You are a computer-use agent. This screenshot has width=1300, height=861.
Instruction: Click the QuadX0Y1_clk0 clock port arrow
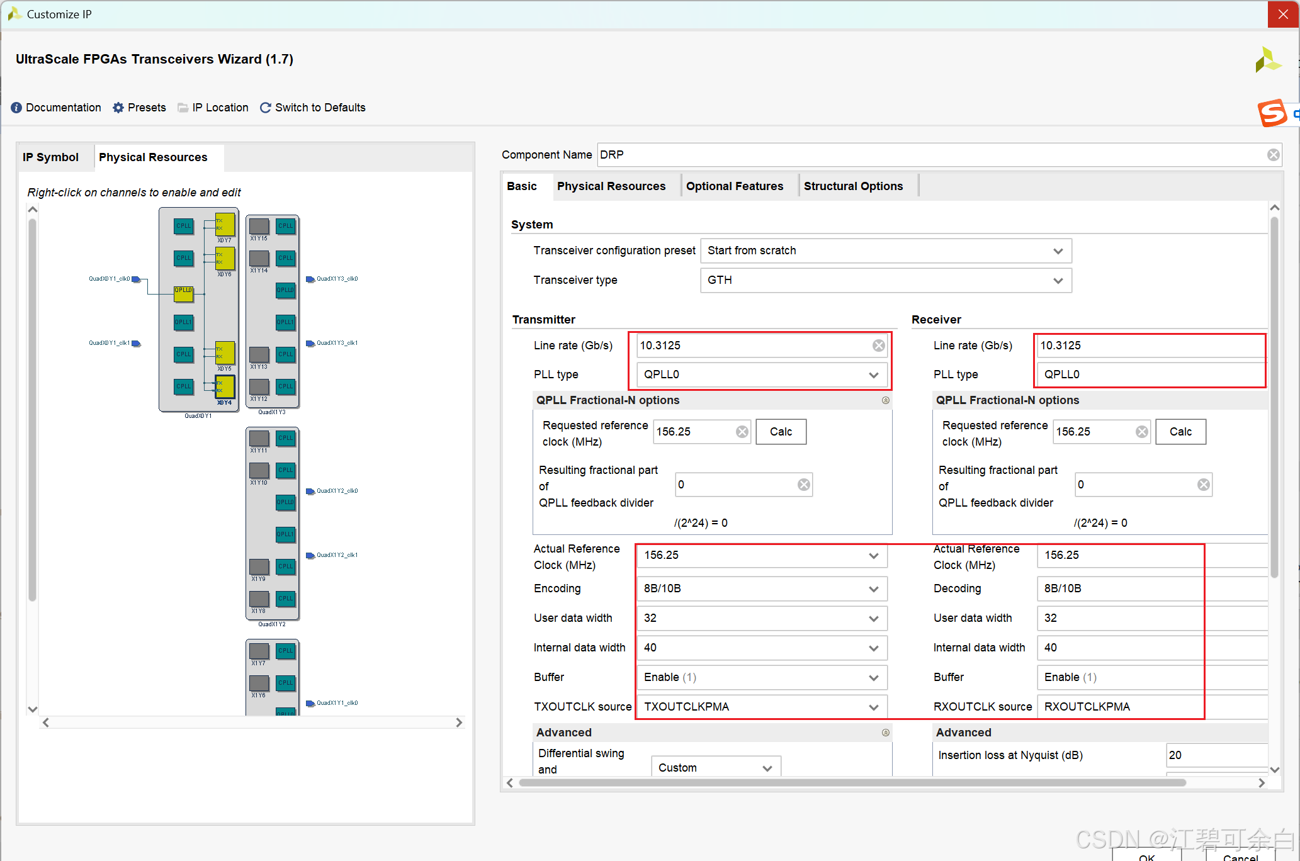click(135, 279)
